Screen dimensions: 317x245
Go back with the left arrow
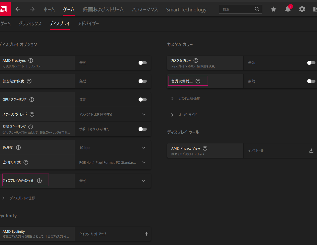click(18, 9)
